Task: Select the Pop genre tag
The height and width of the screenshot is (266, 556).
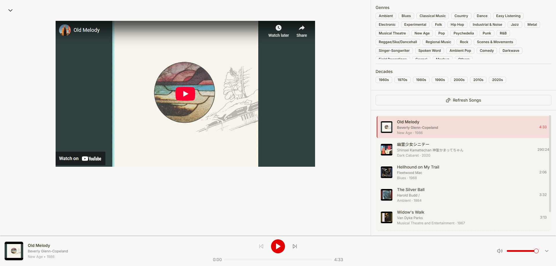Action: [x=441, y=33]
